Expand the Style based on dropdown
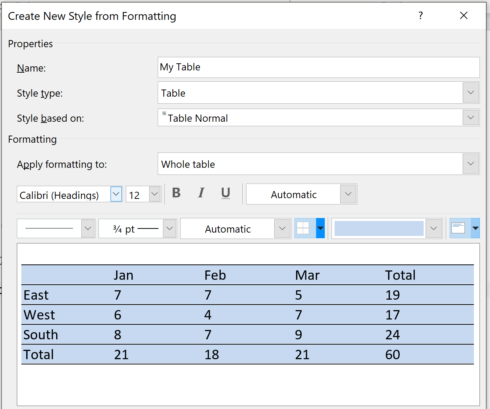 pyautogui.click(x=471, y=118)
